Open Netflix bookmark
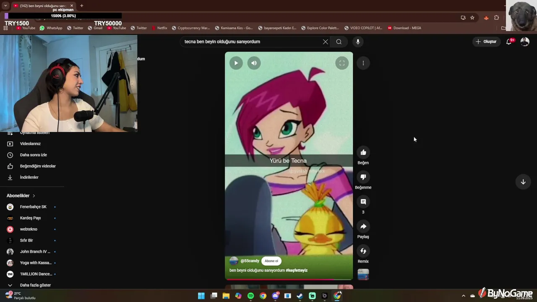Image resolution: width=537 pixels, height=302 pixels. pyautogui.click(x=159, y=28)
